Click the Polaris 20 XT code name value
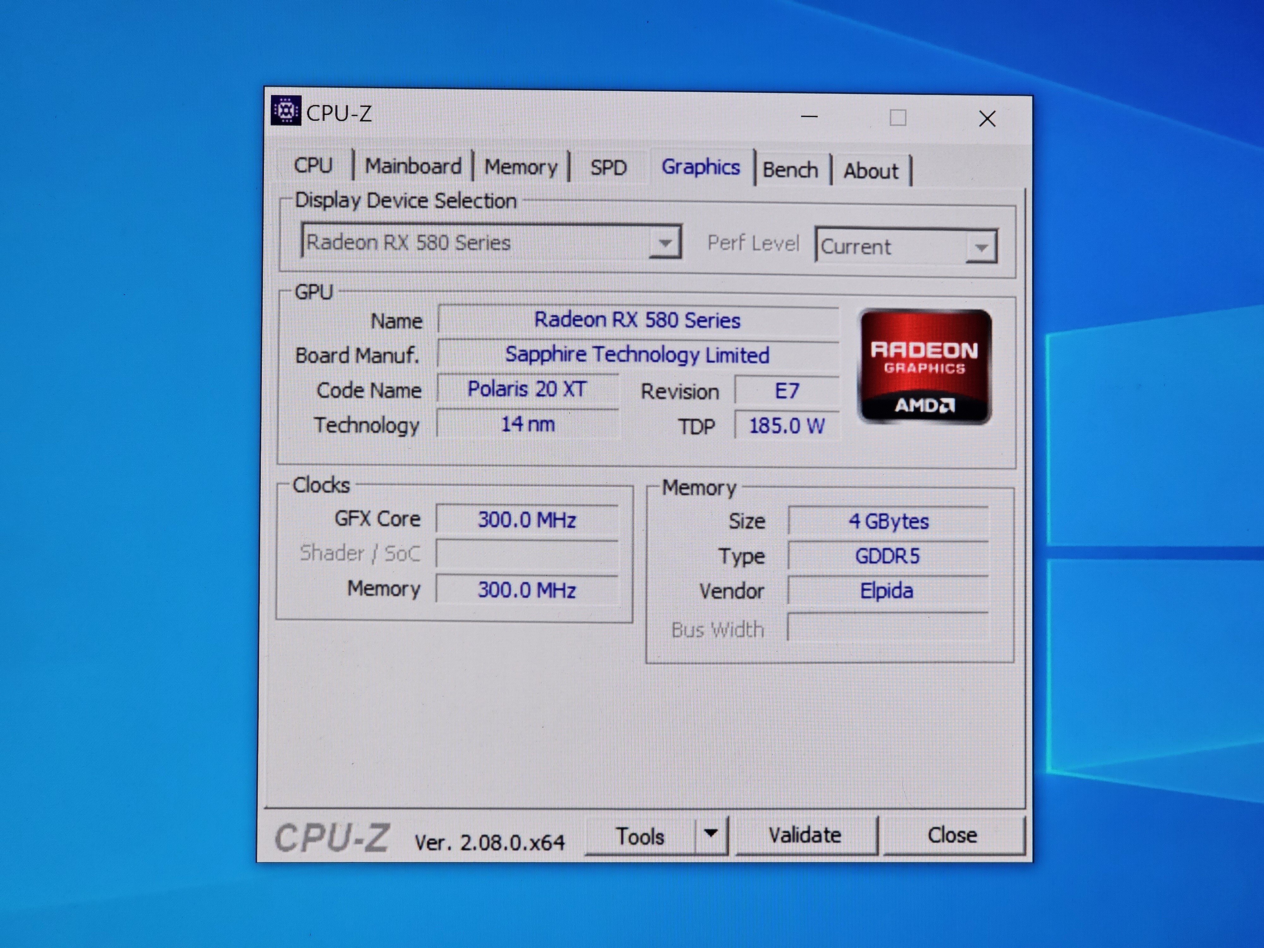1264x948 pixels. coord(527,389)
